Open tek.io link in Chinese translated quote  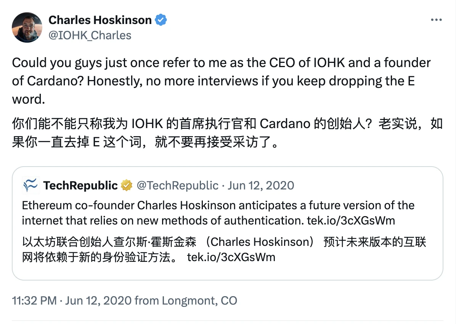click(231, 257)
